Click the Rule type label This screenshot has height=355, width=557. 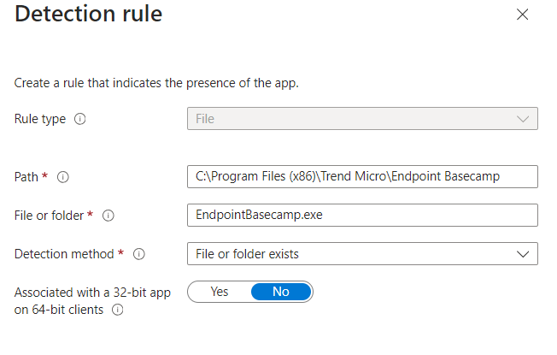[x=40, y=119]
